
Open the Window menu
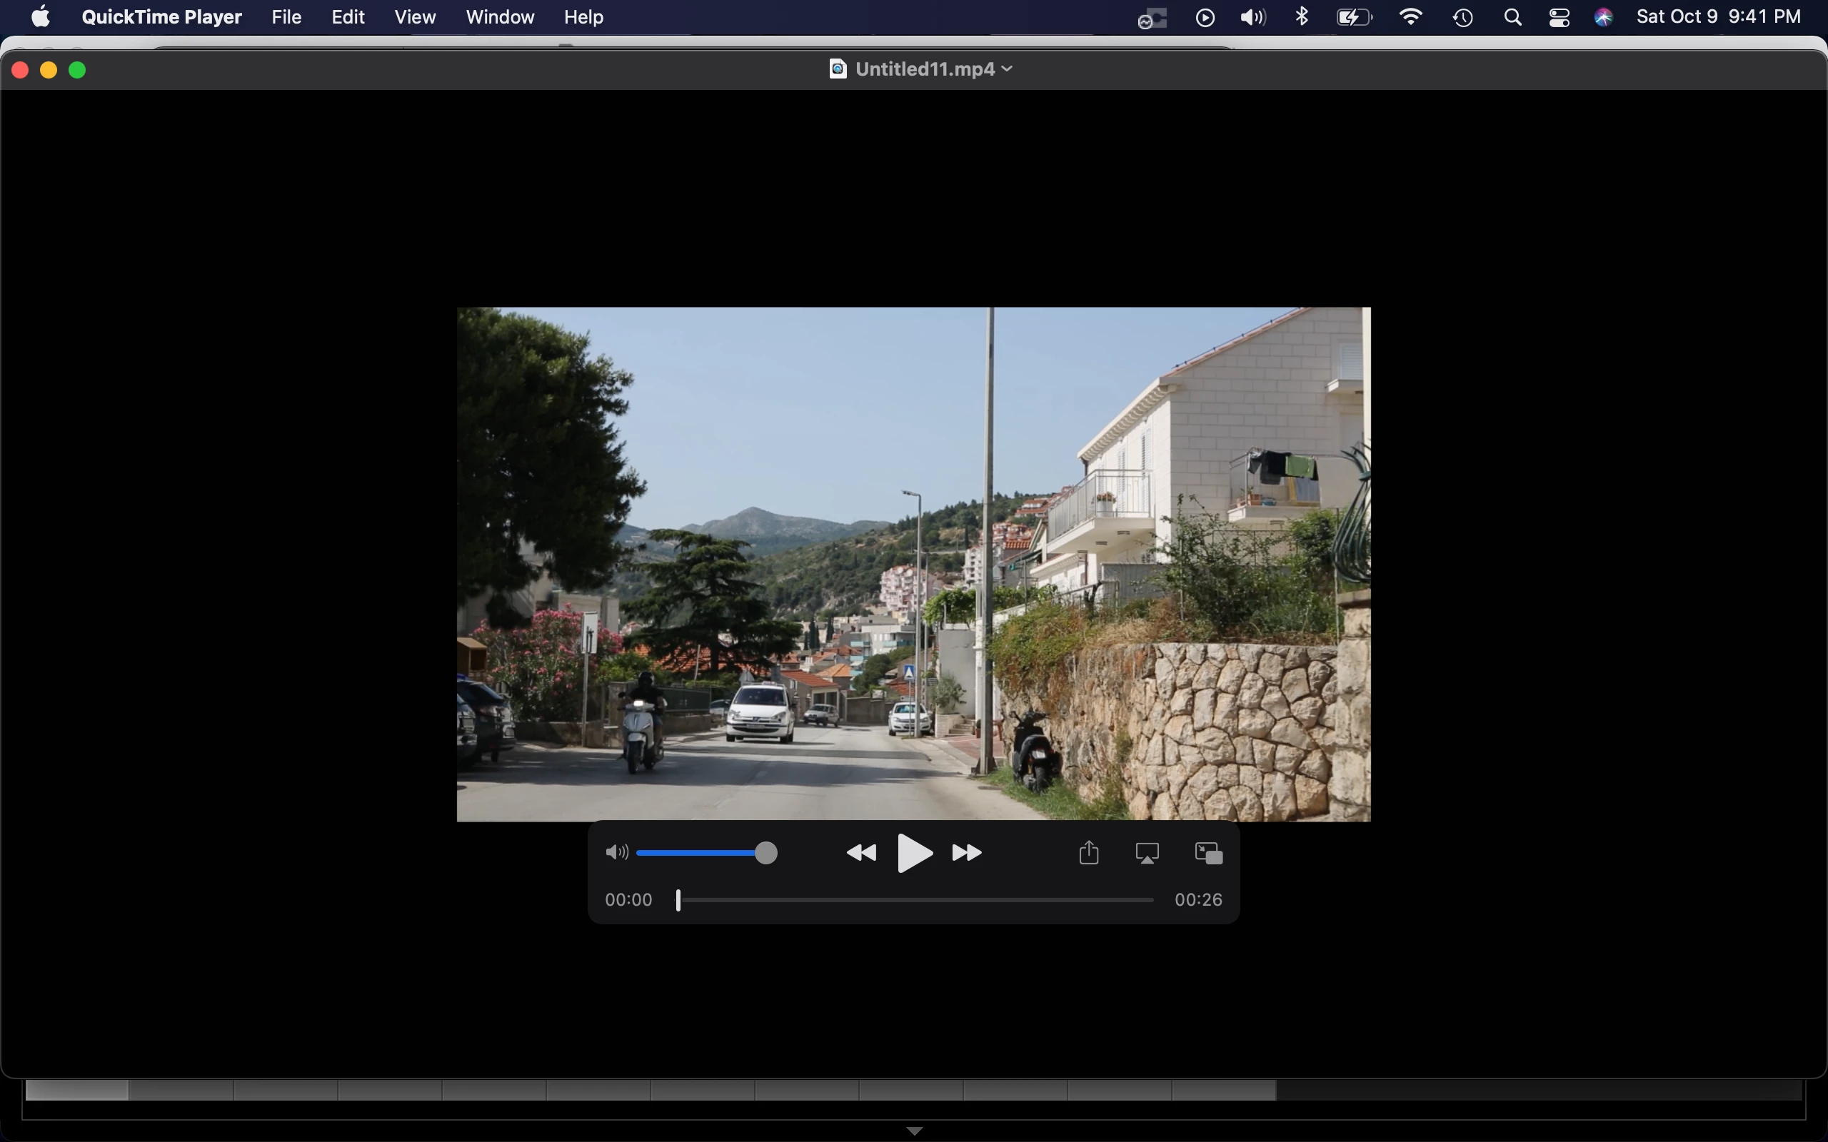click(499, 16)
